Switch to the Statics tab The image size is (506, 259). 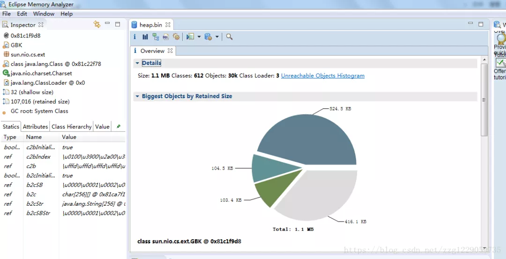[x=11, y=127]
